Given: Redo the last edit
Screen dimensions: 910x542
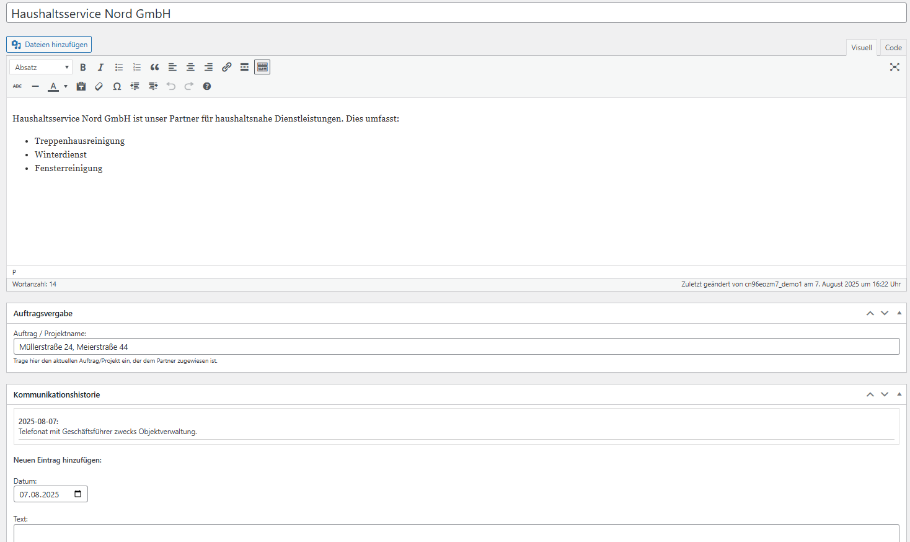Looking at the screenshot, I should pyautogui.click(x=189, y=86).
